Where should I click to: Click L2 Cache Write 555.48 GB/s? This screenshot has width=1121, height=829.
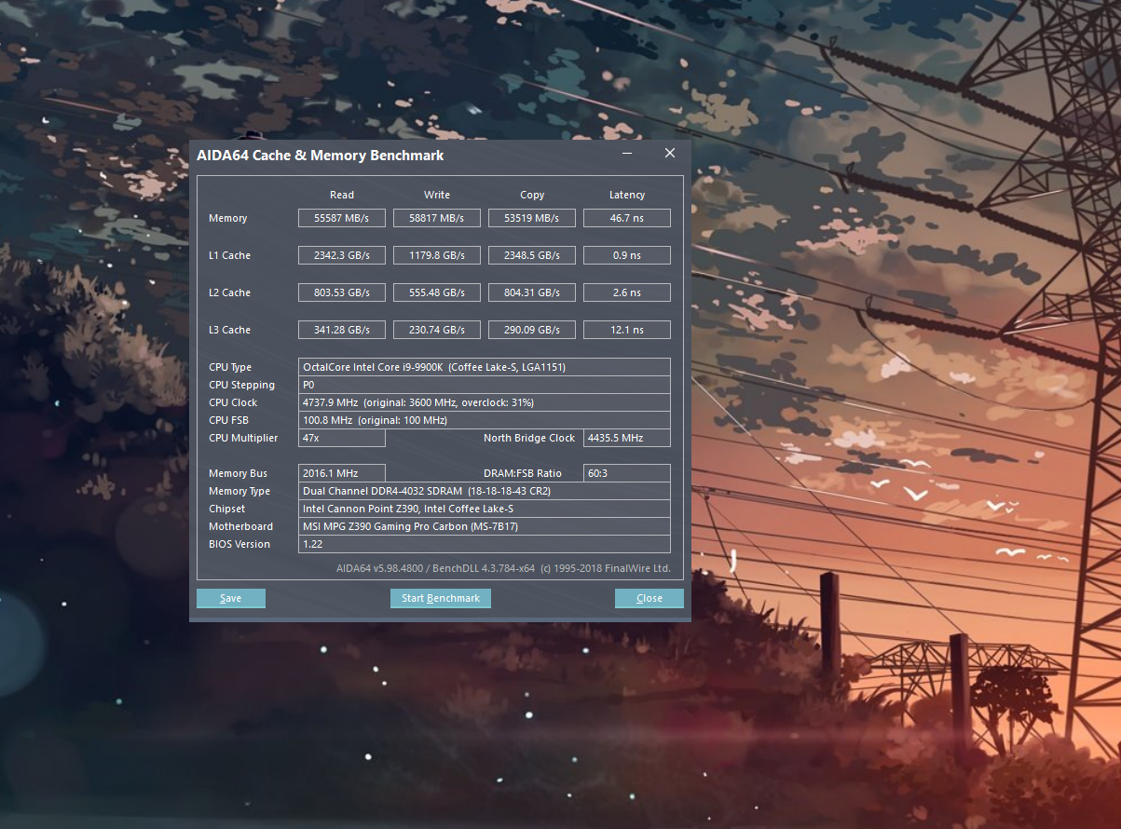(437, 292)
